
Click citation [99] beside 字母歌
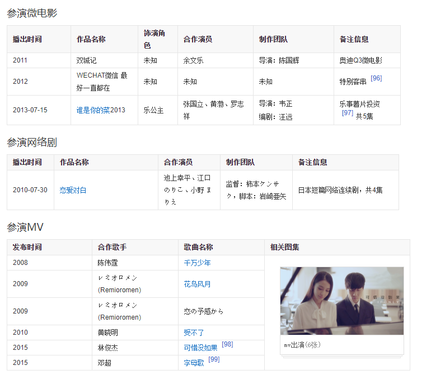click(x=214, y=359)
